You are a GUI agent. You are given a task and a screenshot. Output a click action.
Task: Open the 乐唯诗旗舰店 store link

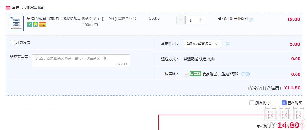(x=33, y=7)
